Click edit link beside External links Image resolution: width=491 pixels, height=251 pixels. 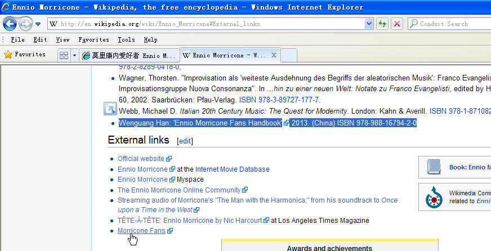pyautogui.click(x=185, y=141)
